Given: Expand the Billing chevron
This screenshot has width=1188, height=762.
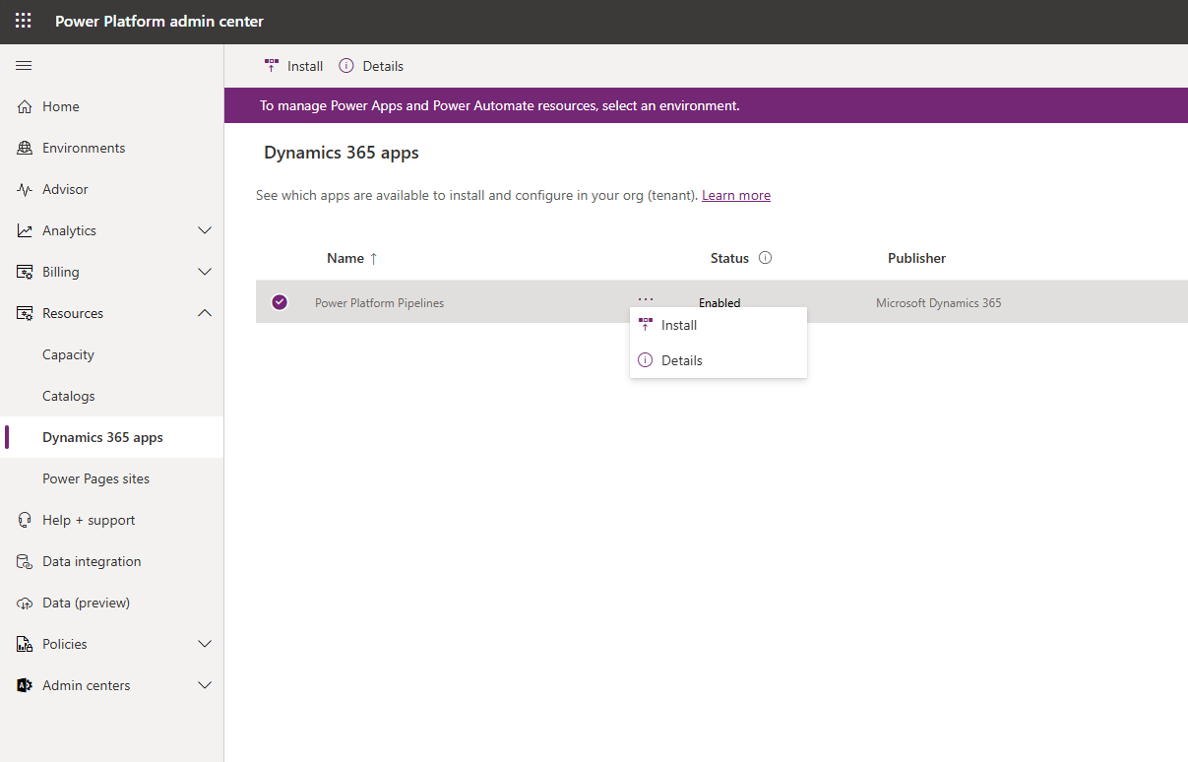Looking at the screenshot, I should click(205, 272).
